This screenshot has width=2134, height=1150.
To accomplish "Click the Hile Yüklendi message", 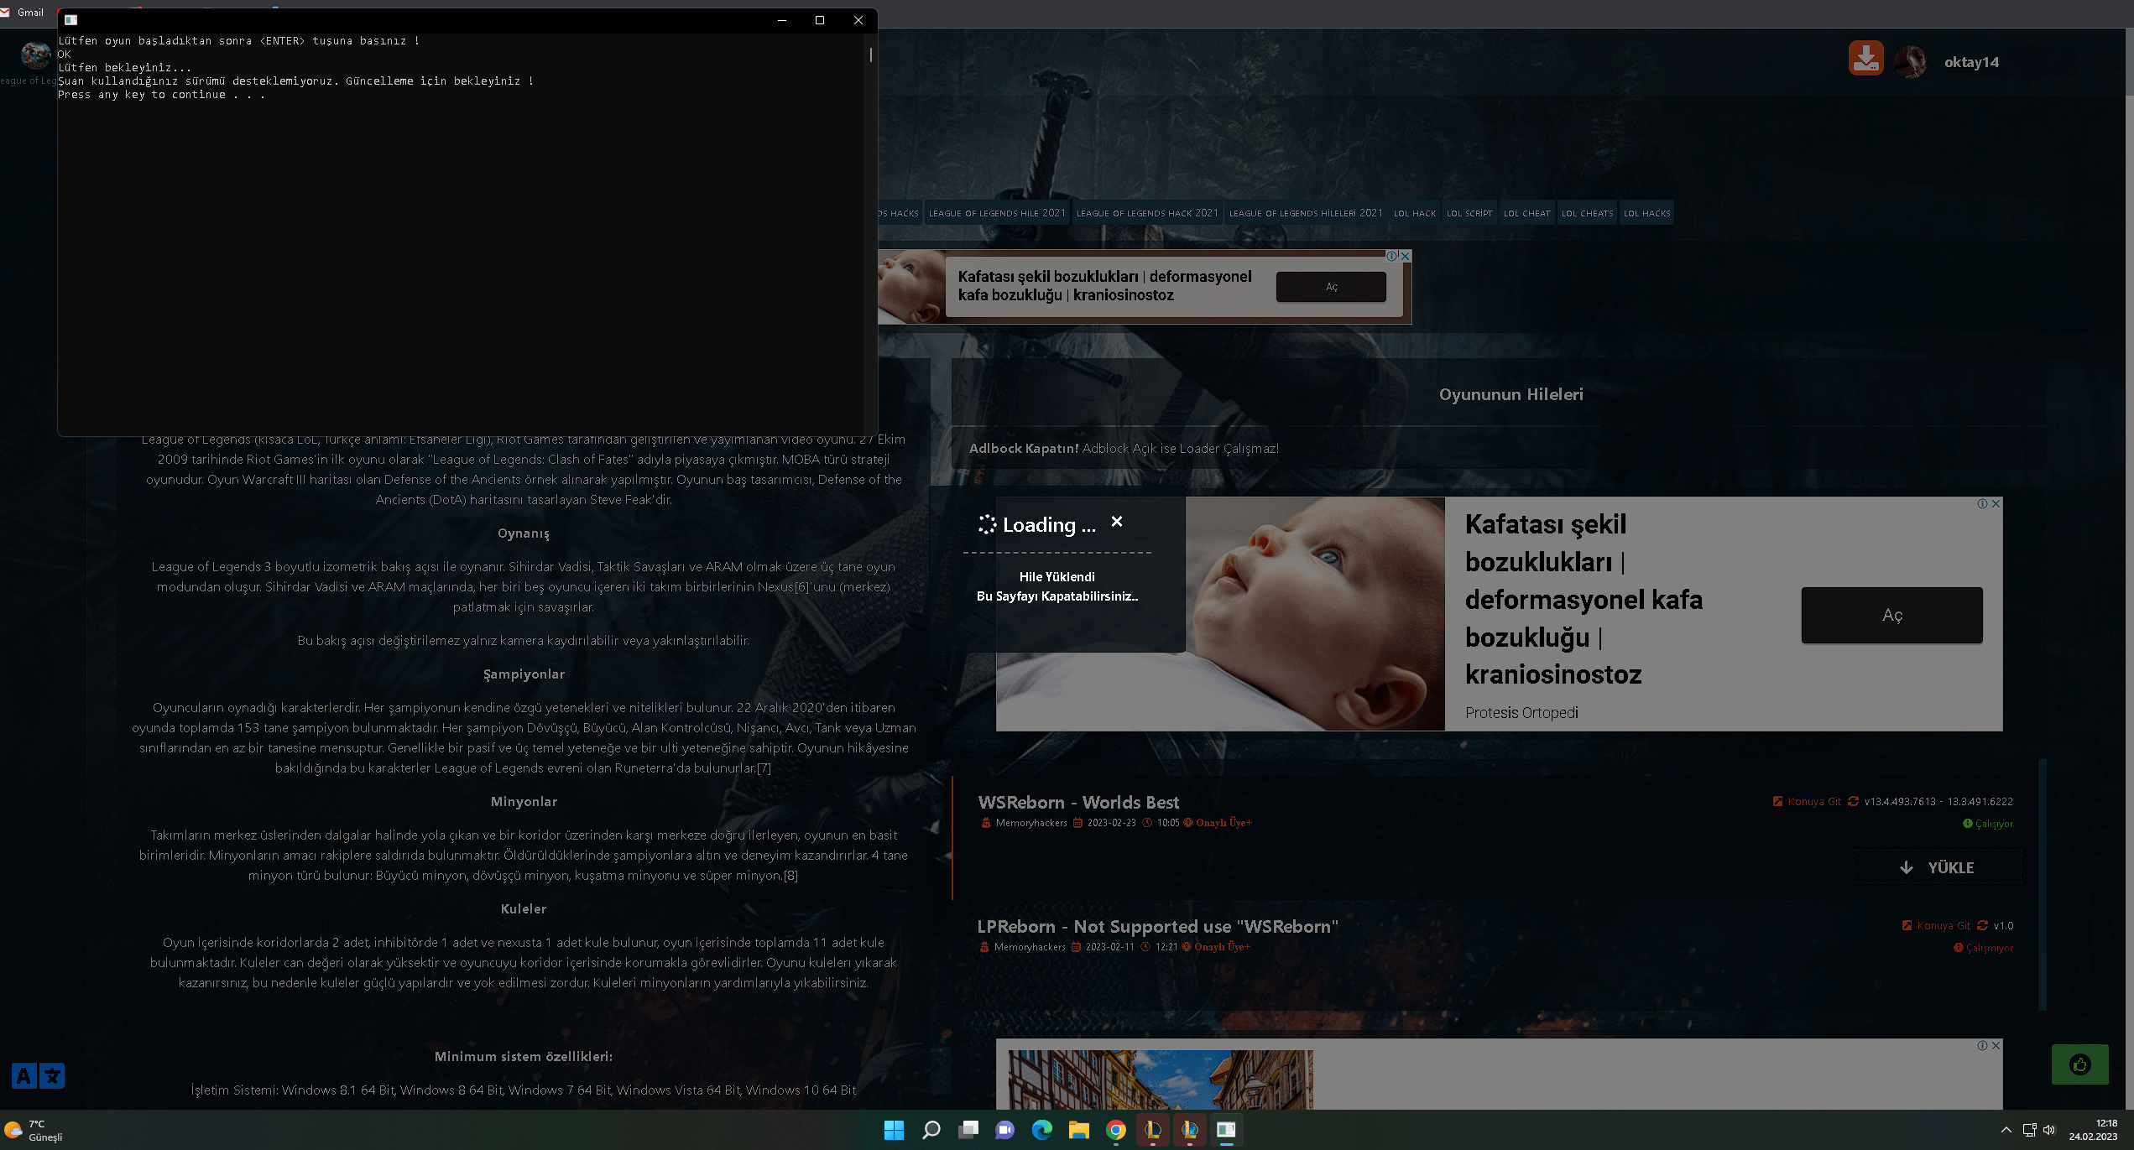I will point(1057,576).
